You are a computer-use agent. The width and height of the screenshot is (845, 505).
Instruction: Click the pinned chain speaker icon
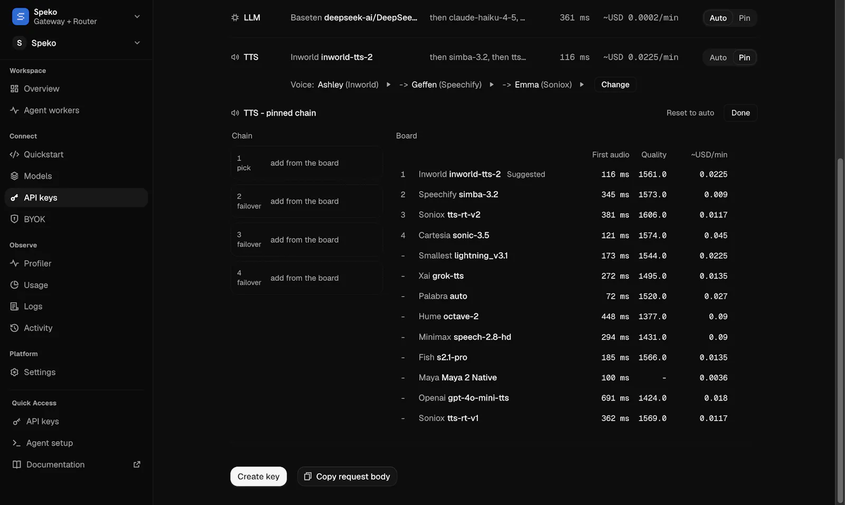[x=235, y=113]
